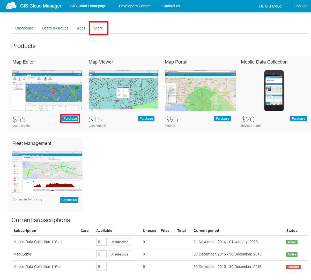Click the Current subscriptions heading
311x280 pixels.
(41, 220)
